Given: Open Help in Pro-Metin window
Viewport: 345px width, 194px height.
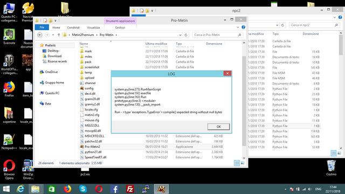Looking at the screenshot, I should (243, 27).
